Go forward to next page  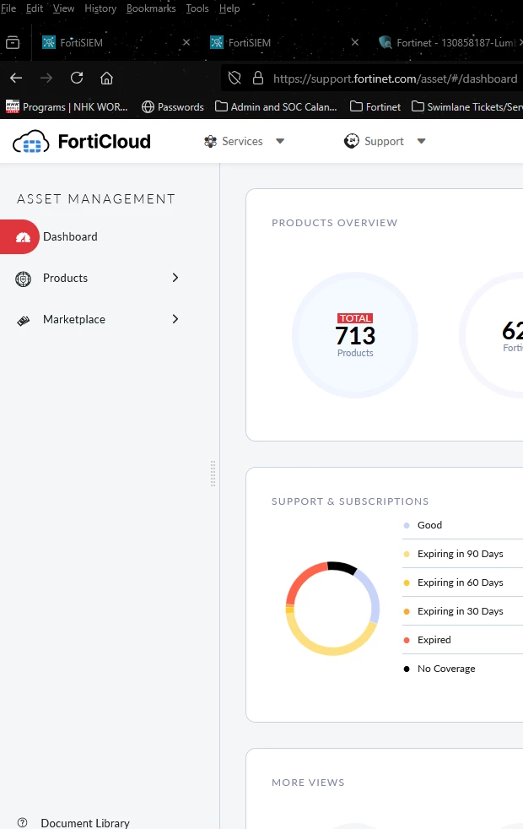(x=46, y=79)
